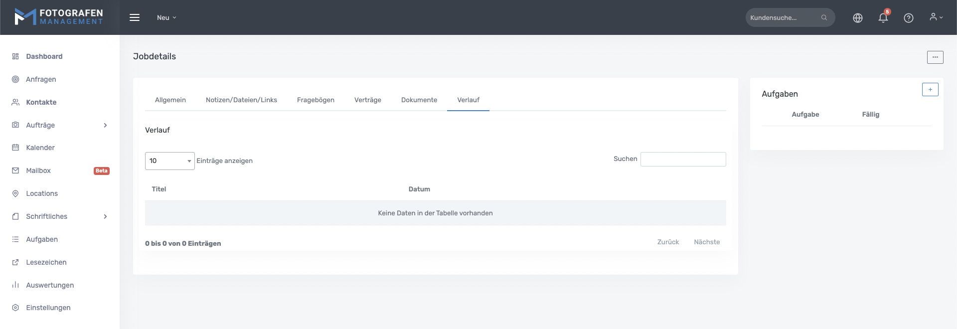
Task: Open Mailbox in the sidebar
Action: pos(38,170)
